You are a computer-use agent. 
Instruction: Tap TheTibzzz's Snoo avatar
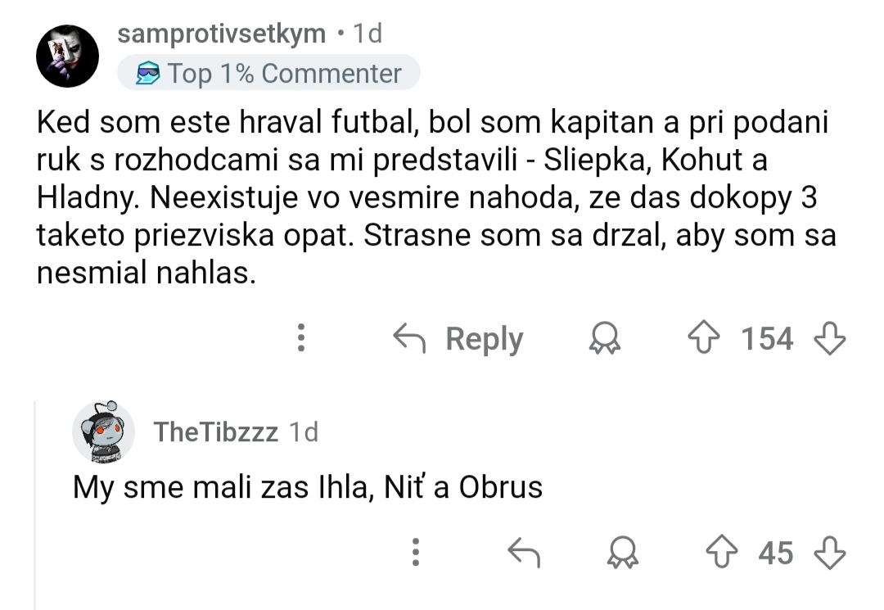coord(103,432)
